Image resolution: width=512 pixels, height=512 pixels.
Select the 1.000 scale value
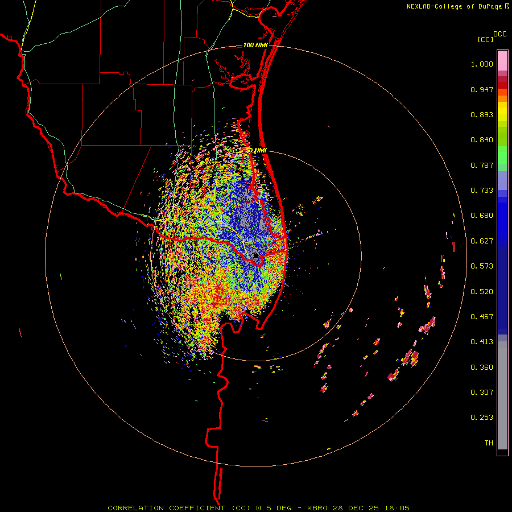(482, 64)
